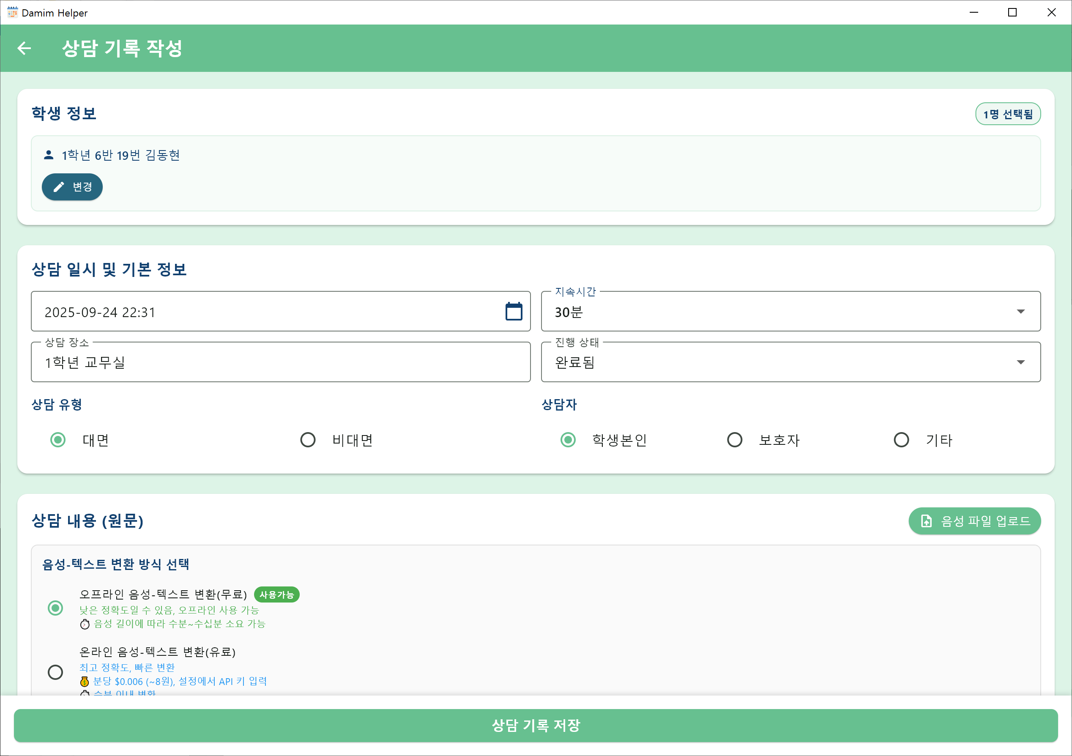Click the person icon beside 김동현
The image size is (1072, 756).
tap(49, 155)
